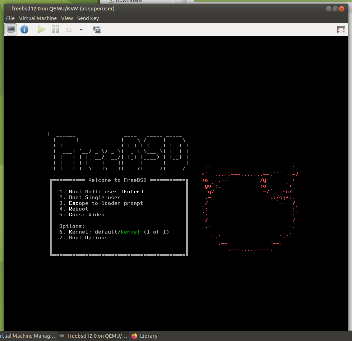Screen dimensions: 352x341
Task: Shut down the virtual machine power icon
Action: pos(69,30)
